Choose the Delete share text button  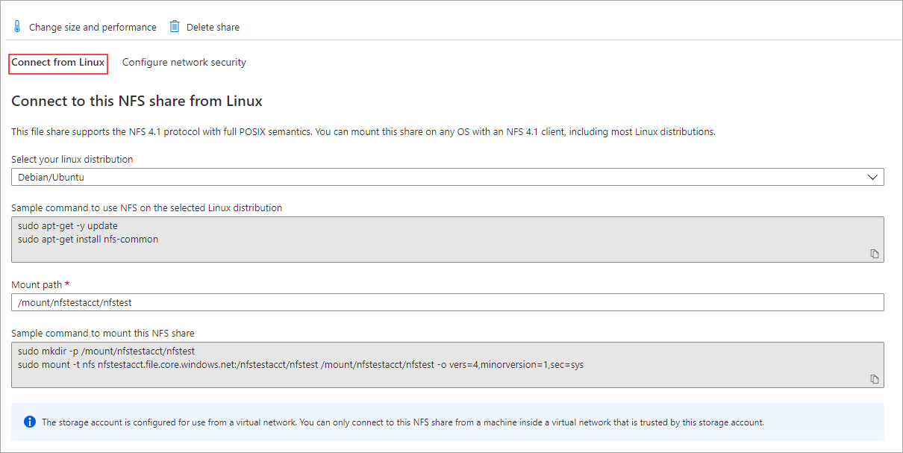(x=213, y=27)
